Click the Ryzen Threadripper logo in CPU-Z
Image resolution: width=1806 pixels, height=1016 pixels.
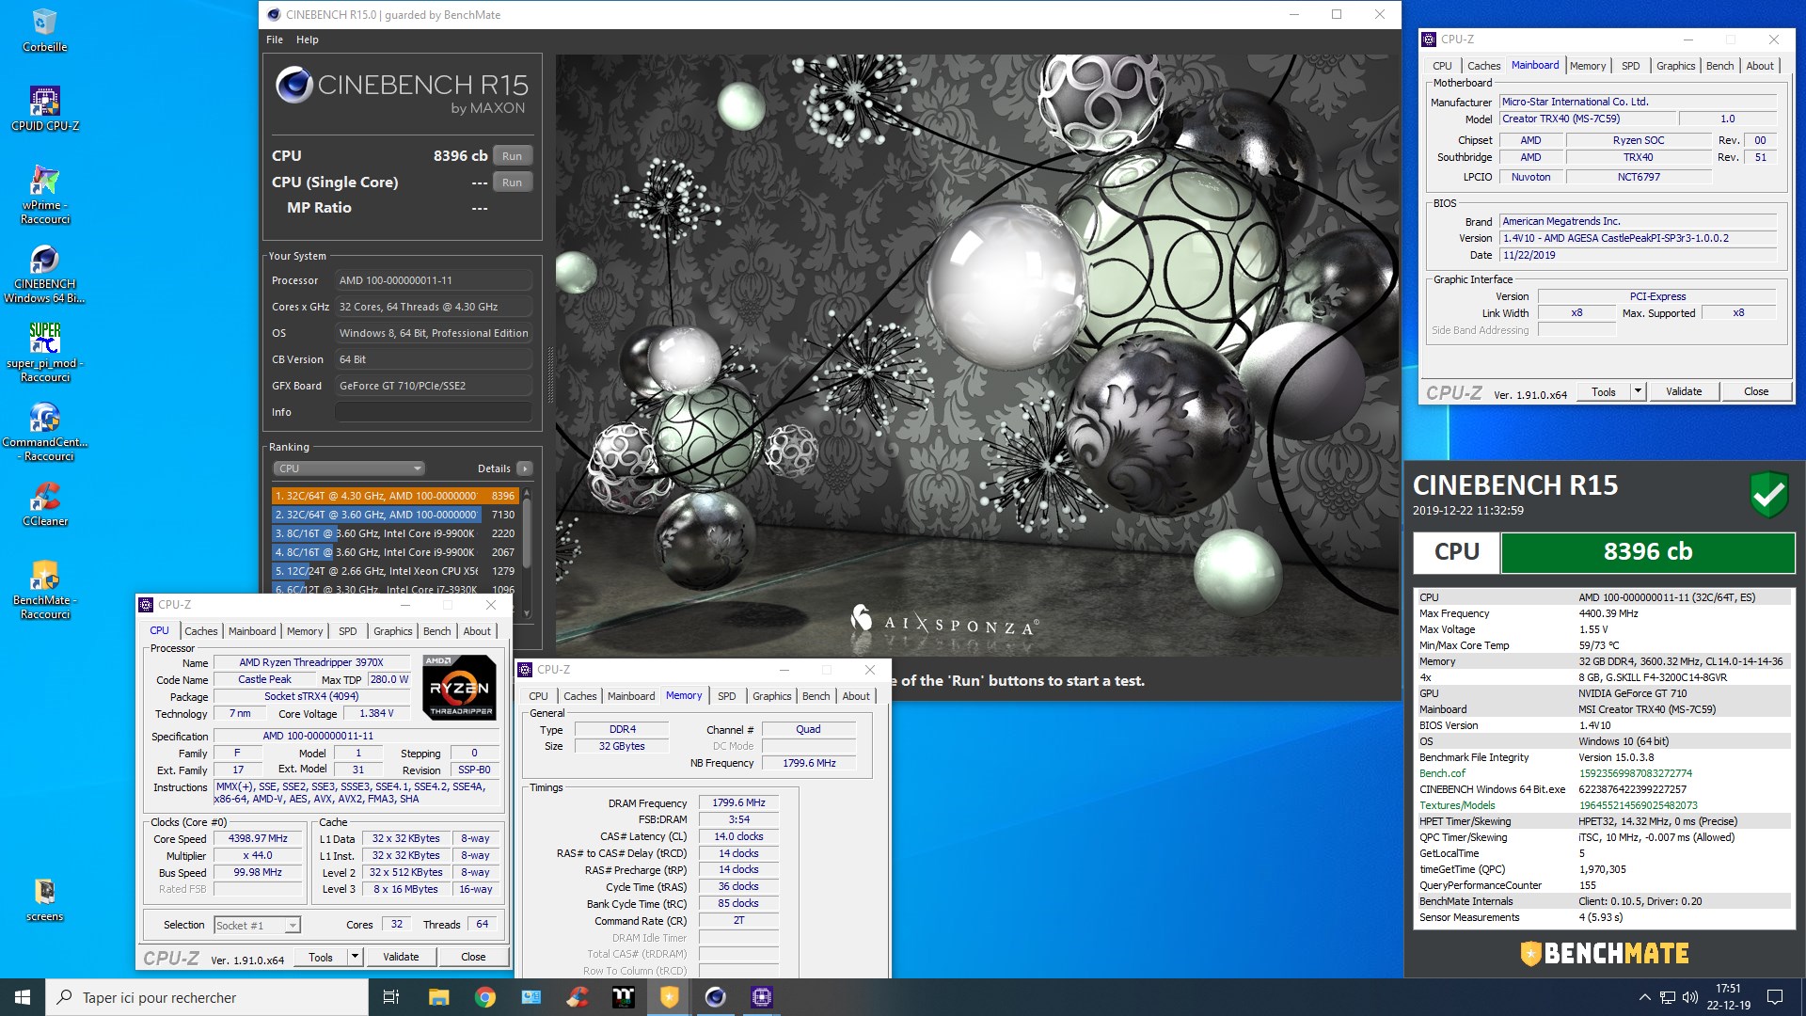click(x=460, y=687)
